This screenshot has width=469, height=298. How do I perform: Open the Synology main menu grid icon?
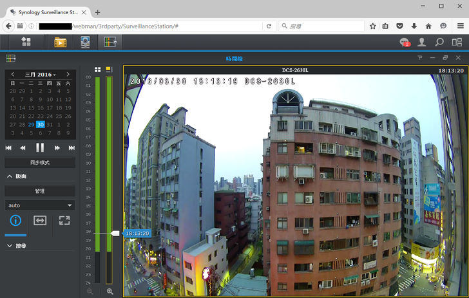[26, 42]
